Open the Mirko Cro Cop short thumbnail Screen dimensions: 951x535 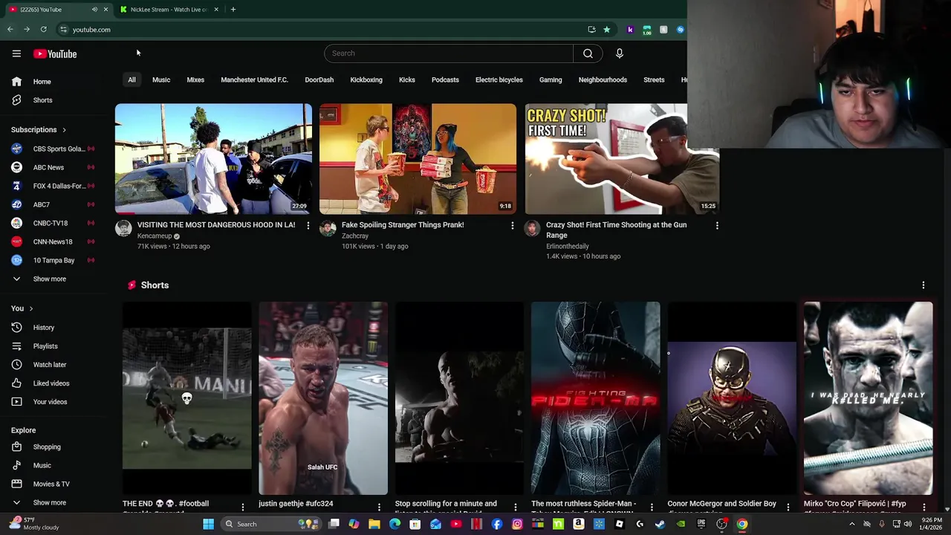pos(868,398)
